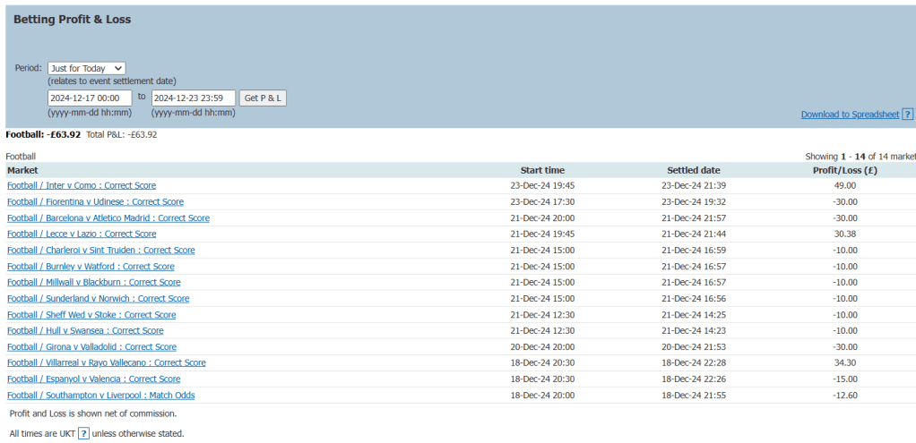Open Sunderland v Norwich Correct Score link
The image size is (916, 443).
pyautogui.click(x=99, y=299)
